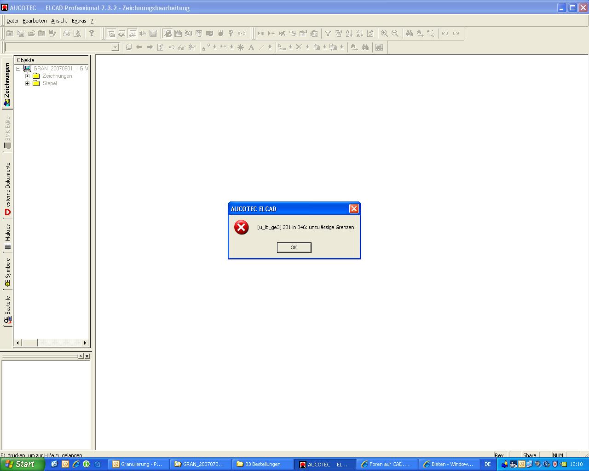This screenshot has width=589, height=471.
Task: Click the table grid icon at toolbar end
Action: point(379,47)
